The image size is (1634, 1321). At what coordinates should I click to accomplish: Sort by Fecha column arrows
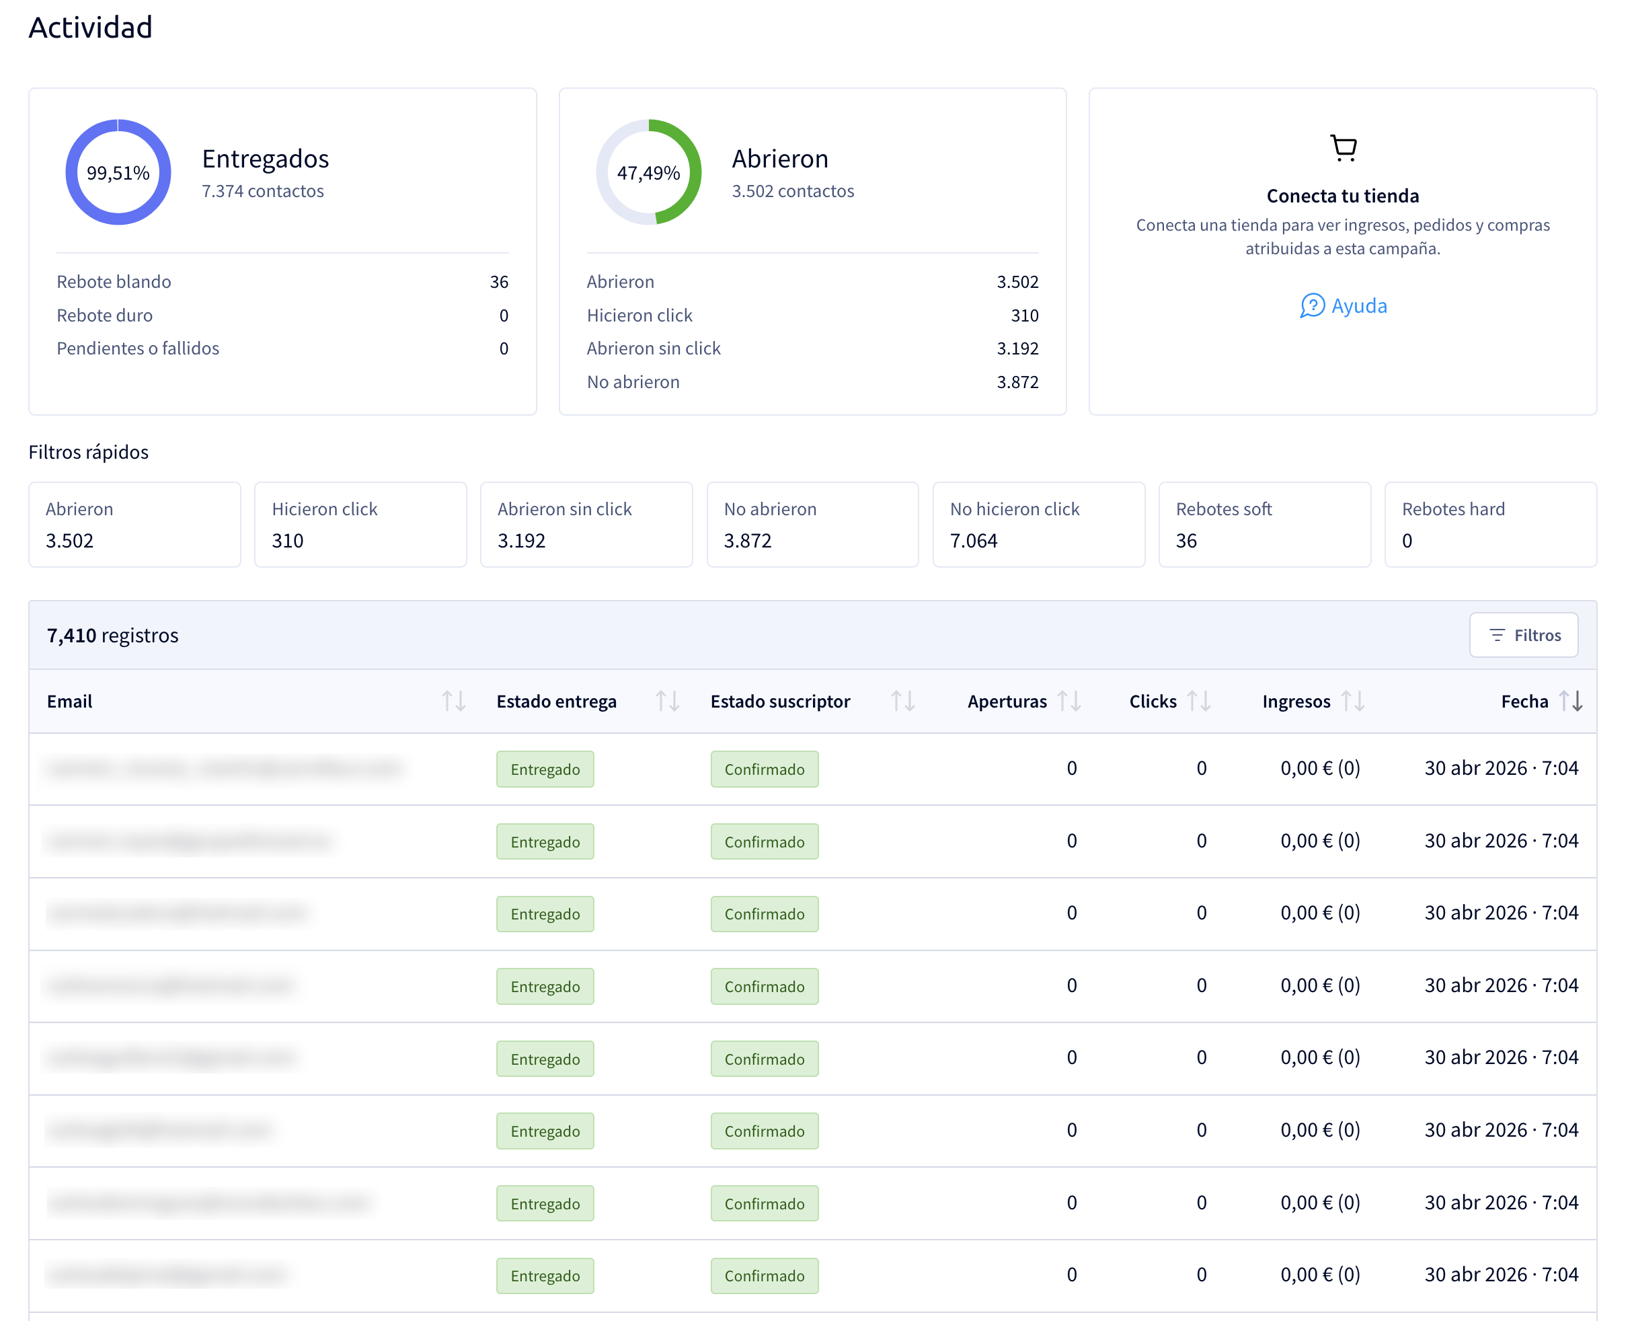tap(1571, 701)
